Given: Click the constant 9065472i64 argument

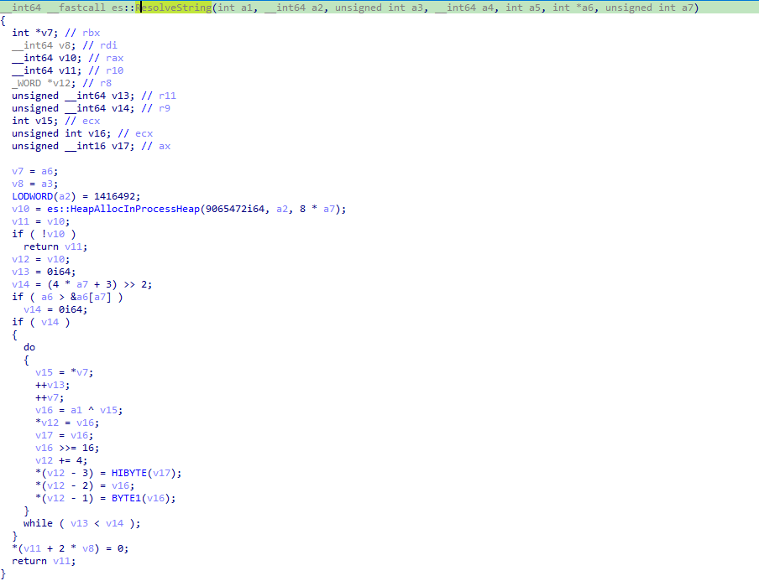Looking at the screenshot, I should tap(235, 209).
